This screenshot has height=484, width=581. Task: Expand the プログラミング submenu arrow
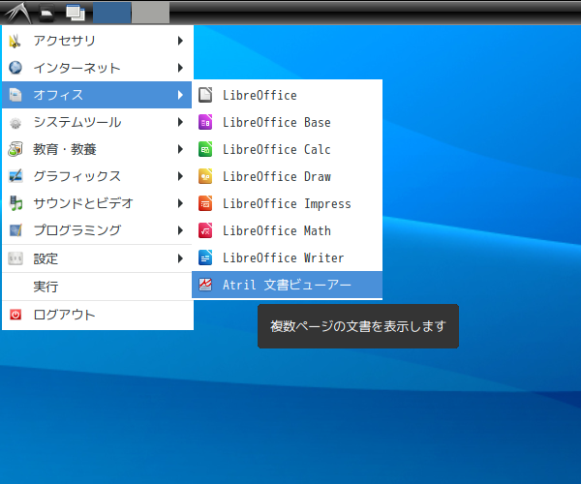(180, 230)
